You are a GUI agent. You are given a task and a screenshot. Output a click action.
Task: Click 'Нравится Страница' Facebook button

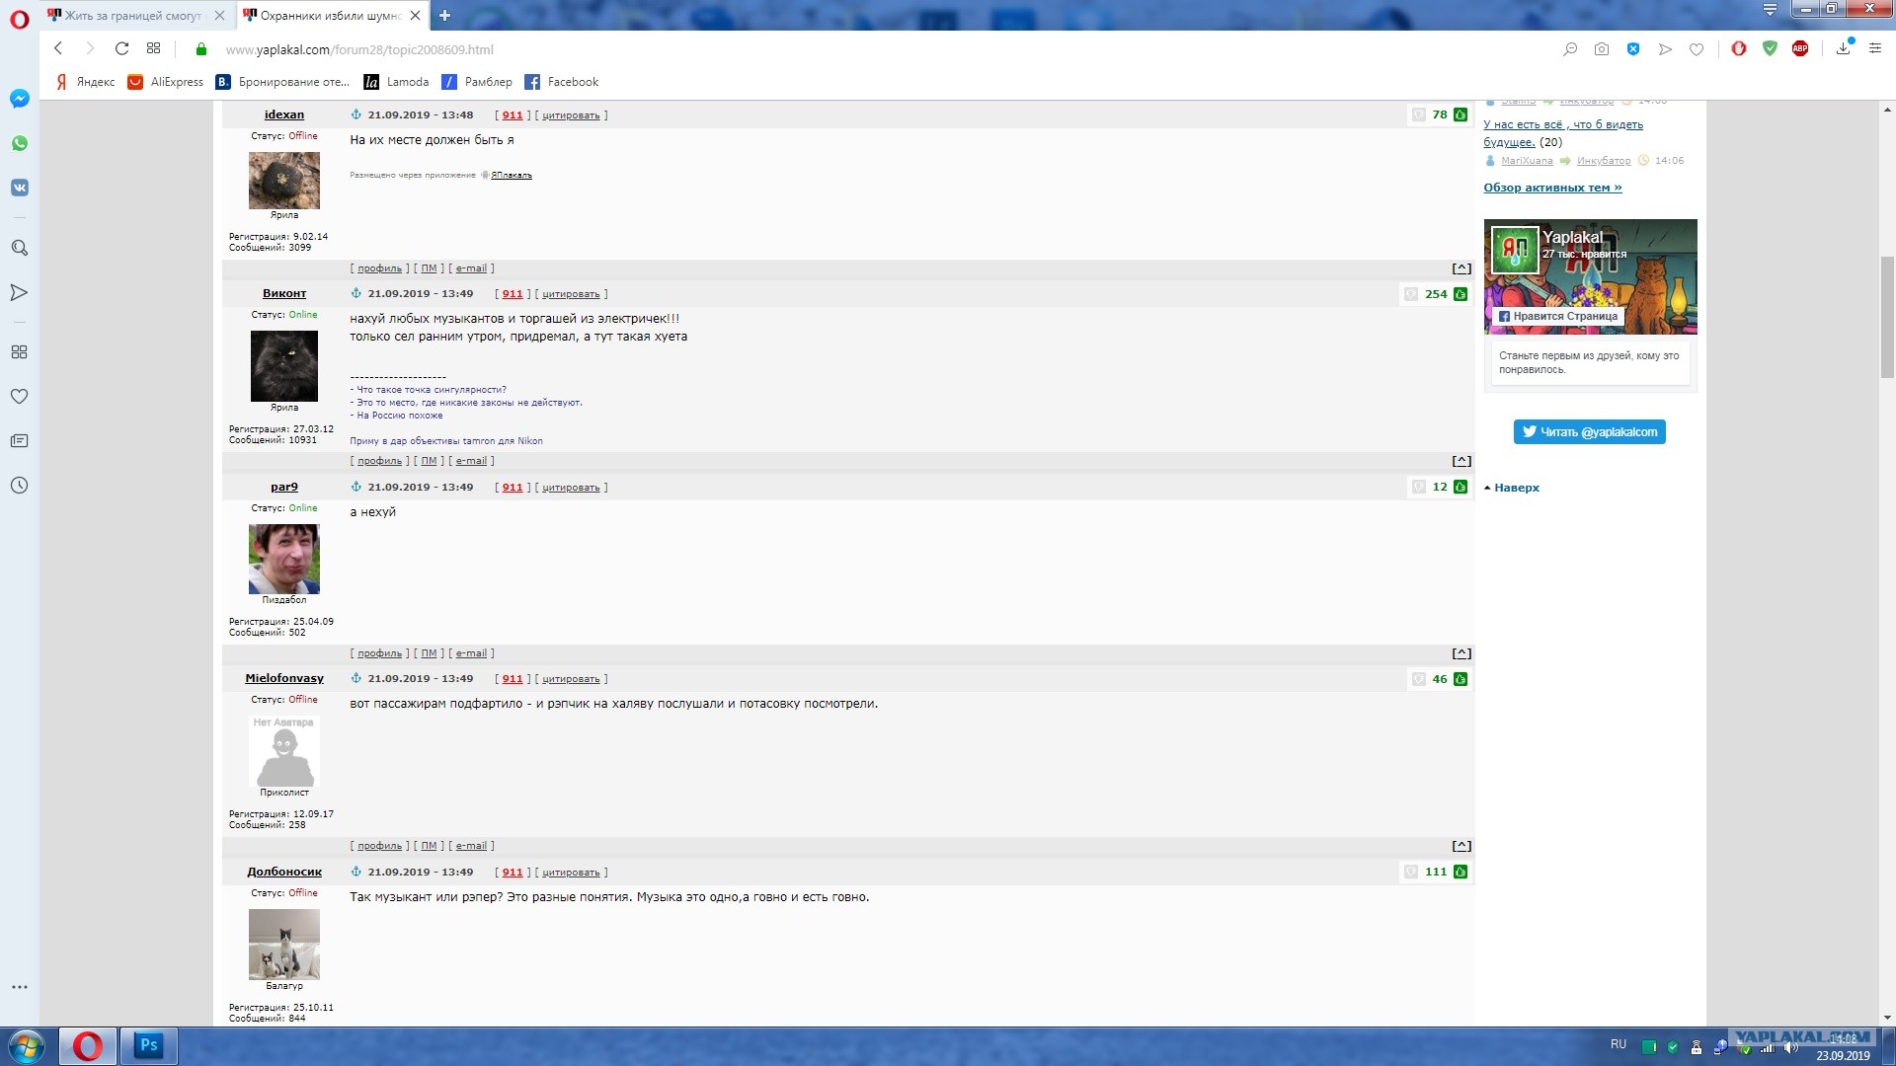coord(1558,317)
